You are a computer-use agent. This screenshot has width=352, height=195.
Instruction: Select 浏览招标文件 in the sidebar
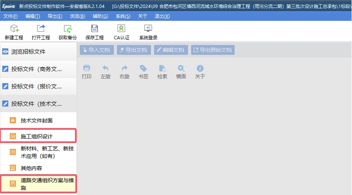coord(38,52)
